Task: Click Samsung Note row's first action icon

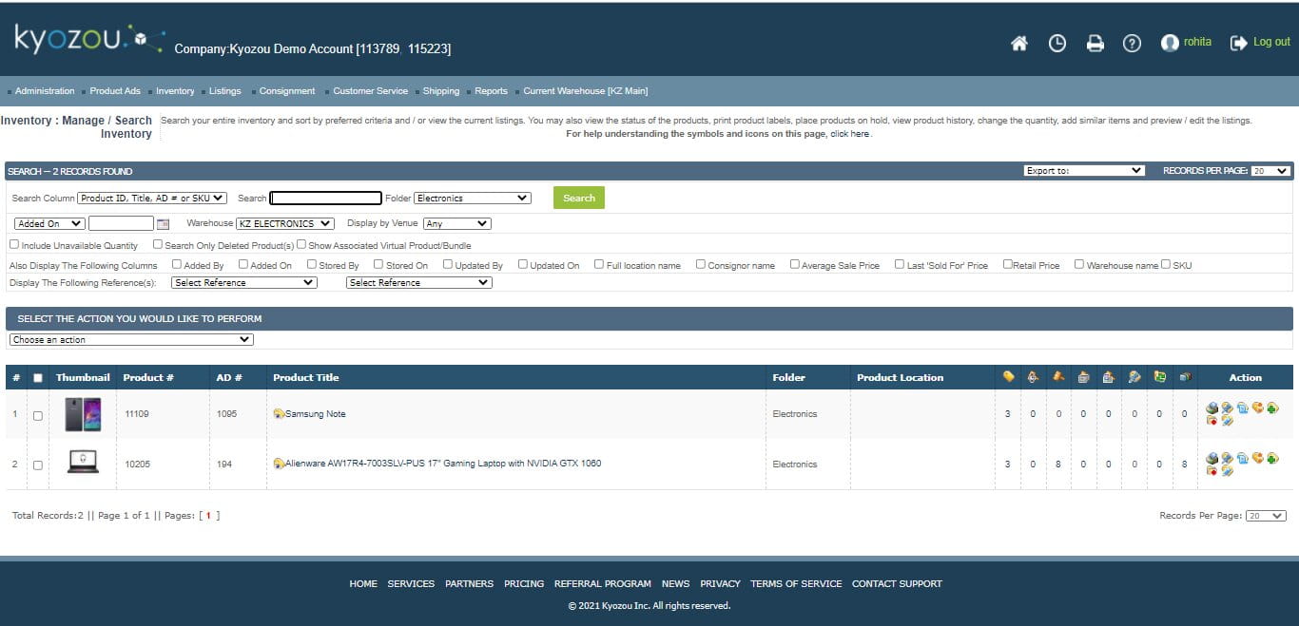Action: pos(1212,408)
